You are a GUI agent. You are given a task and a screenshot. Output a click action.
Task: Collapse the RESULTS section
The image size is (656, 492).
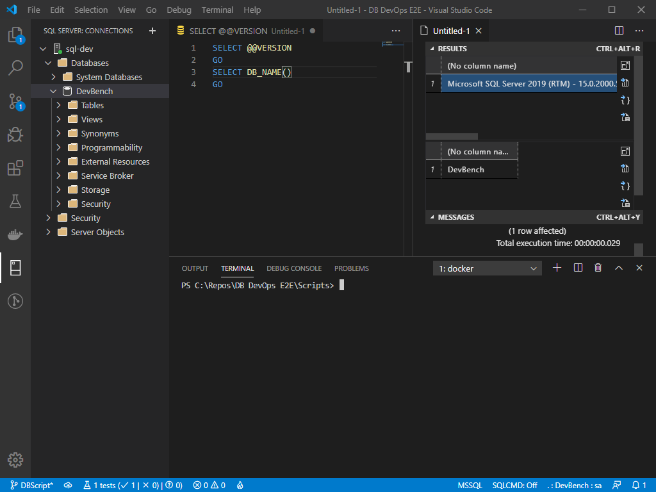[x=432, y=49]
